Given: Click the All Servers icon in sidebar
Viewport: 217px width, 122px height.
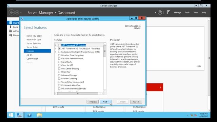Looking at the screenshot, I should coord(11,31).
